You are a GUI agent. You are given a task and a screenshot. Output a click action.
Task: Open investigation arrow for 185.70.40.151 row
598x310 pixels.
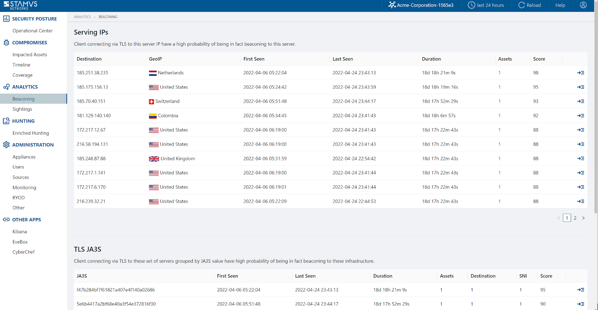click(x=580, y=101)
